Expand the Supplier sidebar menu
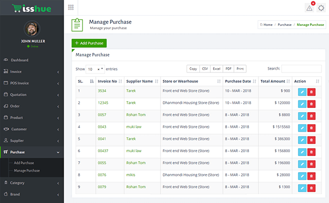 32,141
